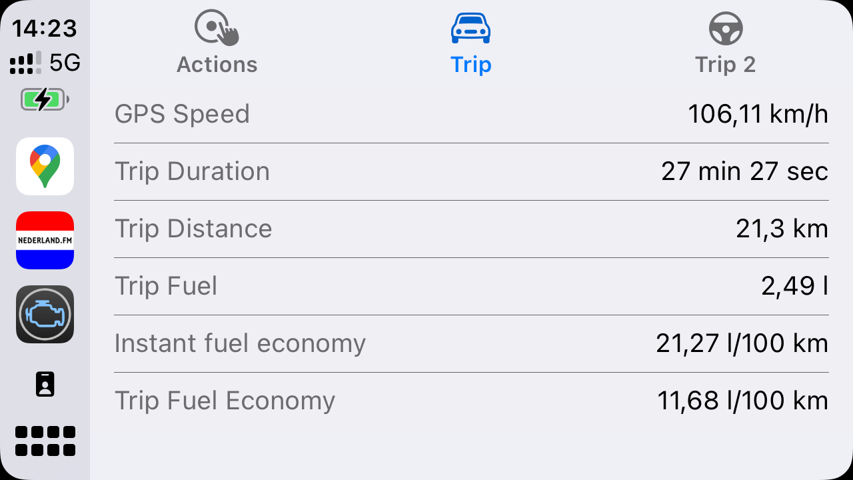Tap the blue car Trip icon
Screen dimensions: 853x480
coord(470,29)
